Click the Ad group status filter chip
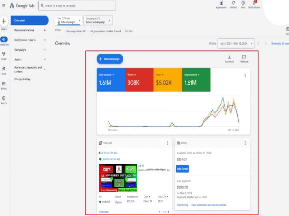Image resolution: width=289 pixels, height=216 pixels. tap(105, 31)
